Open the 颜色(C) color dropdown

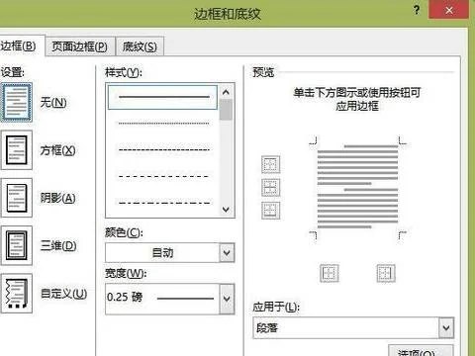(227, 253)
